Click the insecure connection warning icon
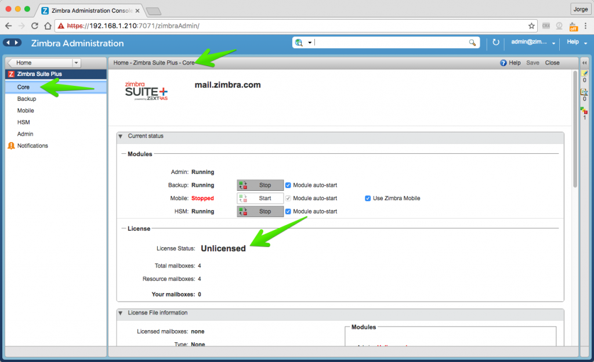The height and width of the screenshot is (362, 594). point(61,26)
